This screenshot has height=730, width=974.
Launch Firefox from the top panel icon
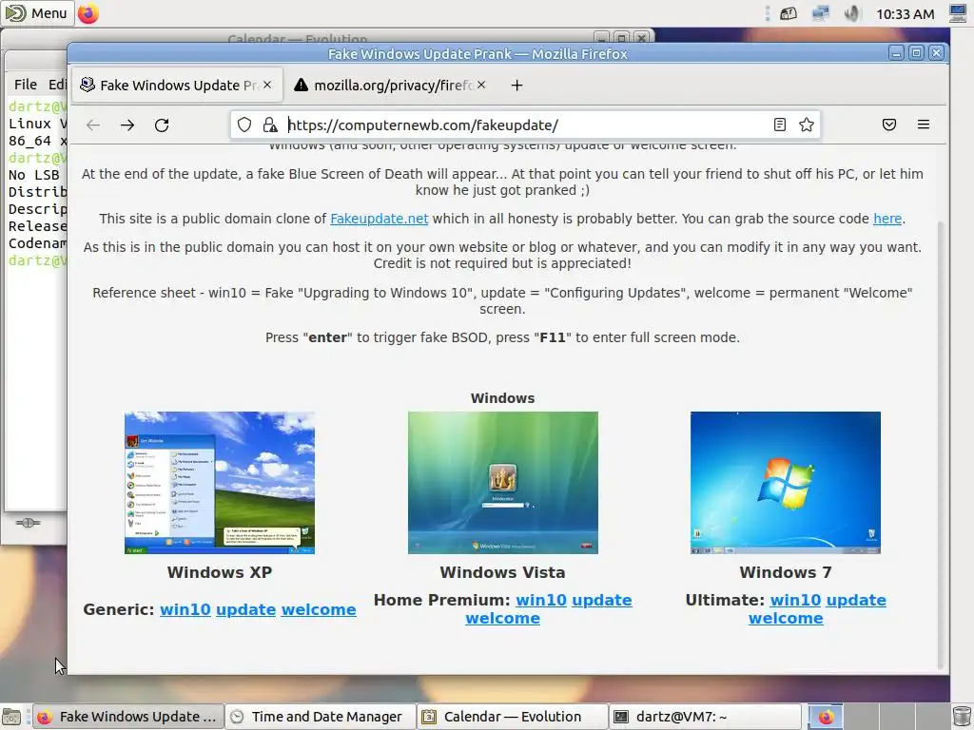[x=88, y=13]
